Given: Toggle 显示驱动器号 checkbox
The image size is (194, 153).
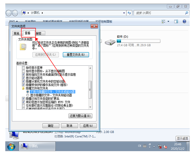Looking at the screenshot, I should click(23, 78).
